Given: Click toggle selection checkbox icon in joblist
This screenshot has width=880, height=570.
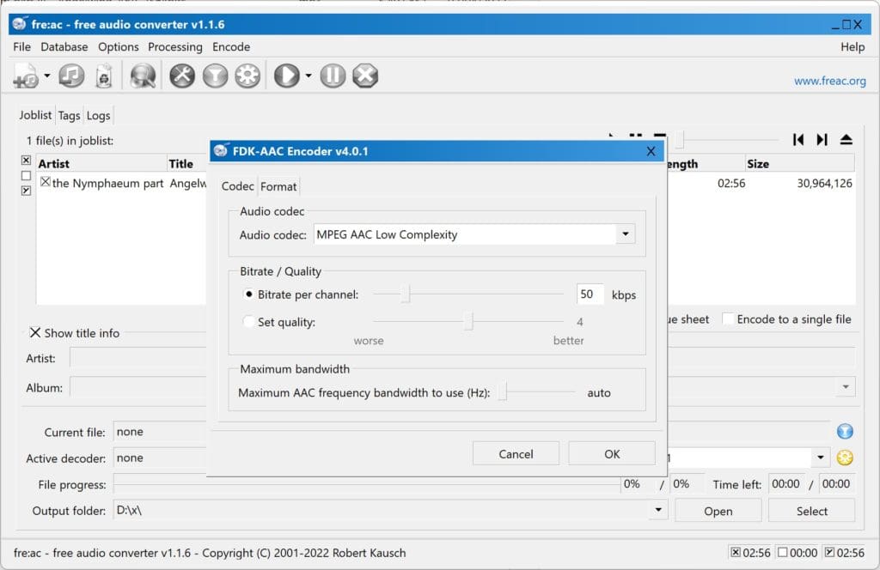Looking at the screenshot, I should click(x=26, y=191).
